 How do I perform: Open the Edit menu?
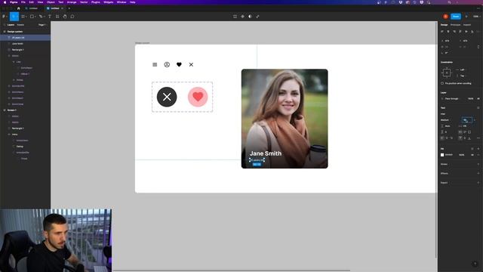point(32,2)
